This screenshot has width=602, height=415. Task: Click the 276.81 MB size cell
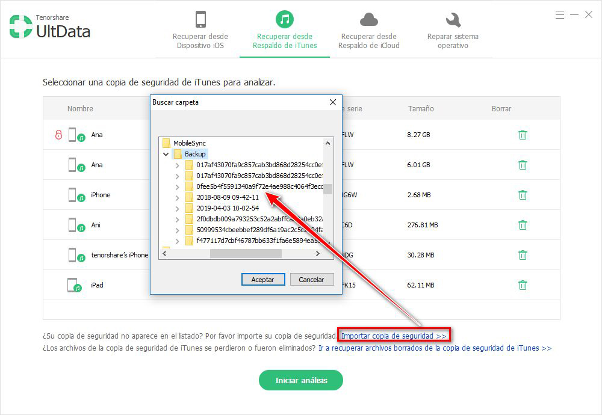click(x=423, y=225)
